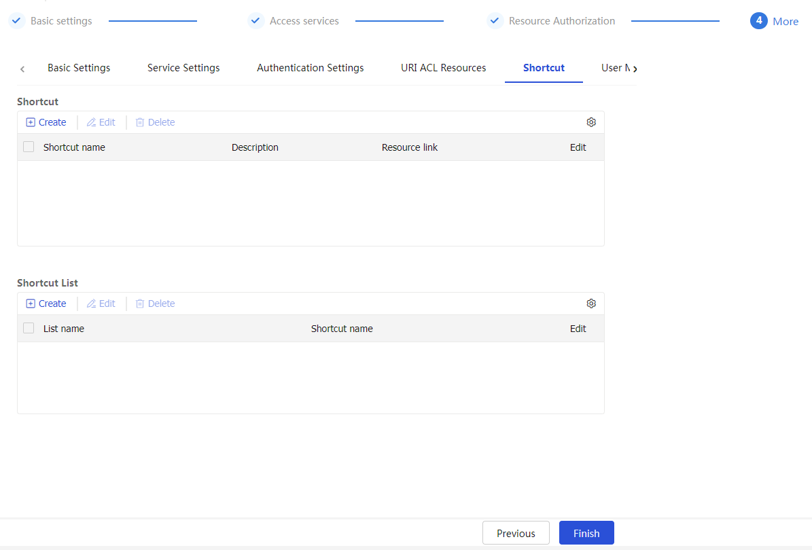Click the Edit column header in Shortcut table
This screenshot has width=812, height=550.
tap(578, 147)
